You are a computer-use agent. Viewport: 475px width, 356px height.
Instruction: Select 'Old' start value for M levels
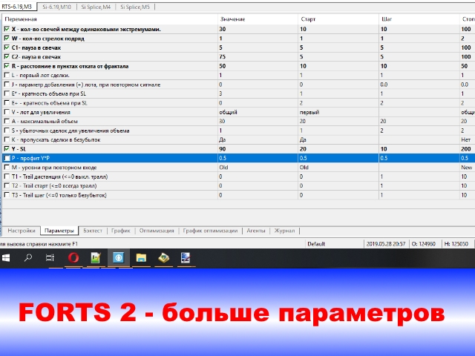[x=304, y=168]
